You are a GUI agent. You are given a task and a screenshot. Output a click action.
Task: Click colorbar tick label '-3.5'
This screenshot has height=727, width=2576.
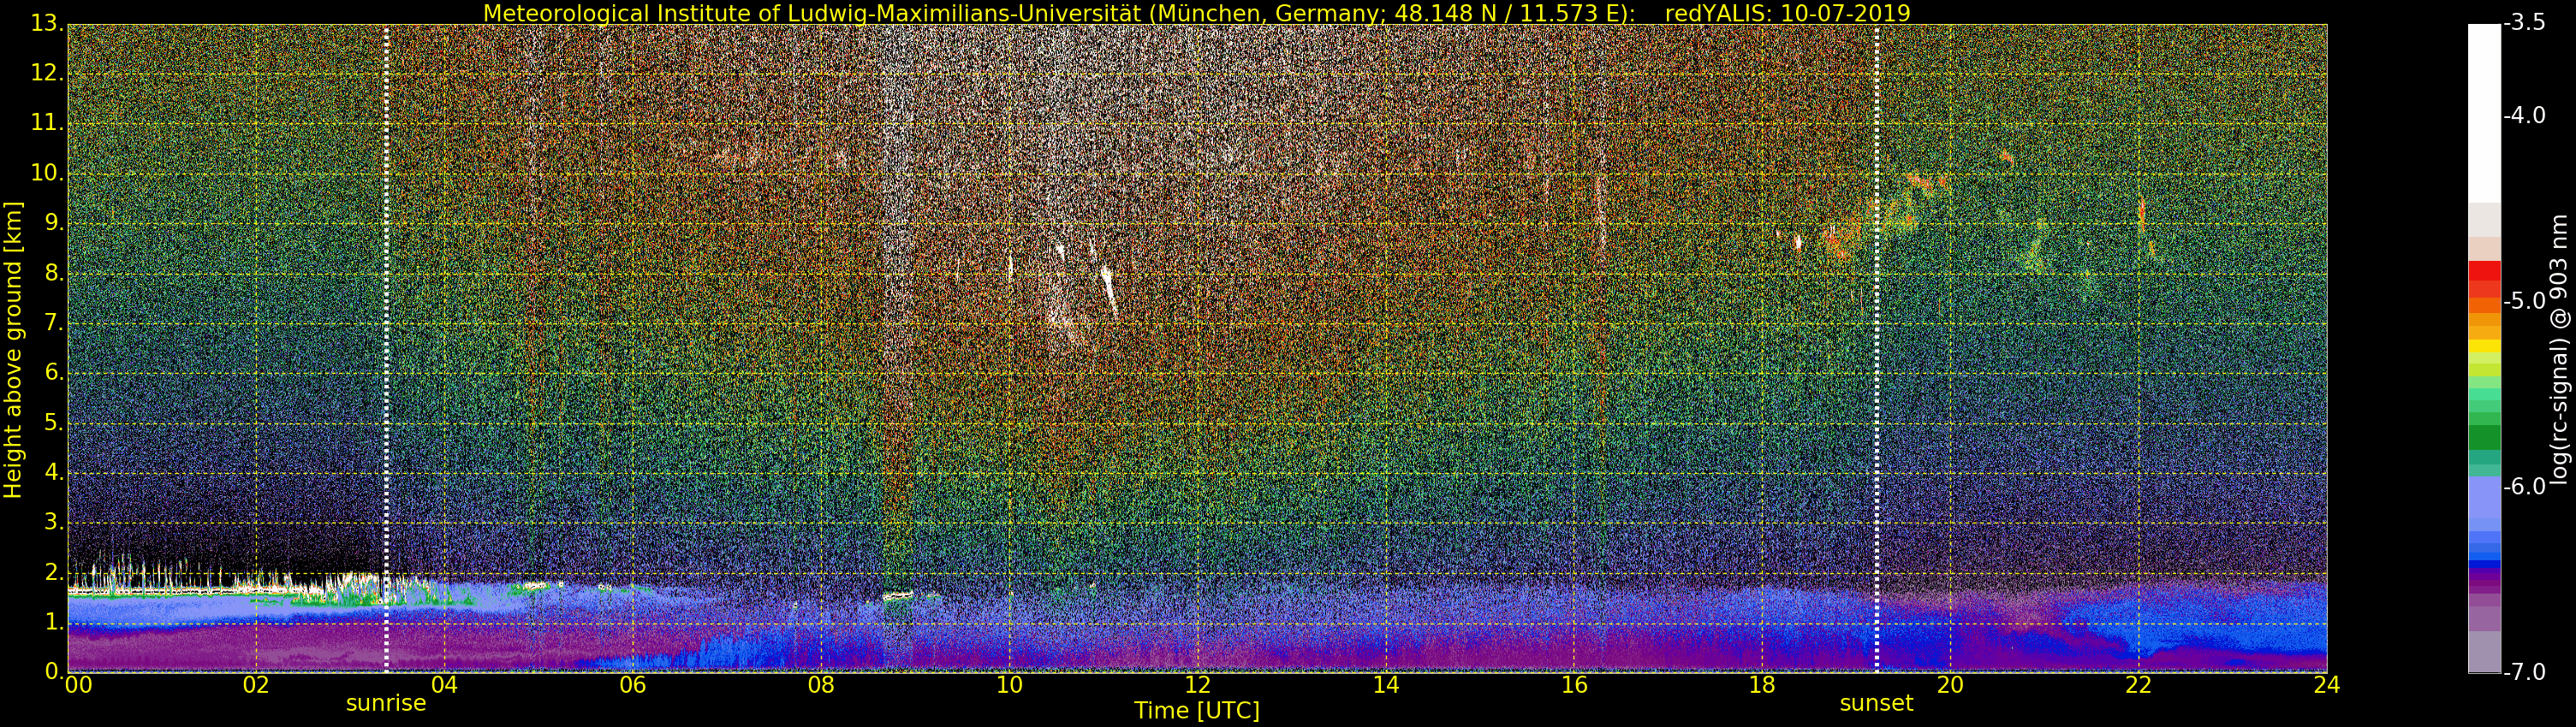tap(2524, 23)
